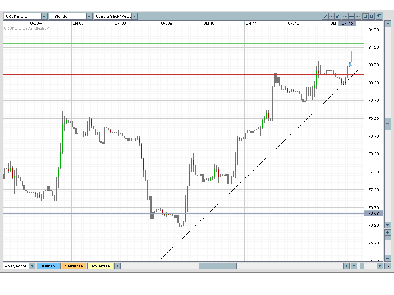Click the vertical scrollbar up arrow
394x295 pixels.
point(387,24)
